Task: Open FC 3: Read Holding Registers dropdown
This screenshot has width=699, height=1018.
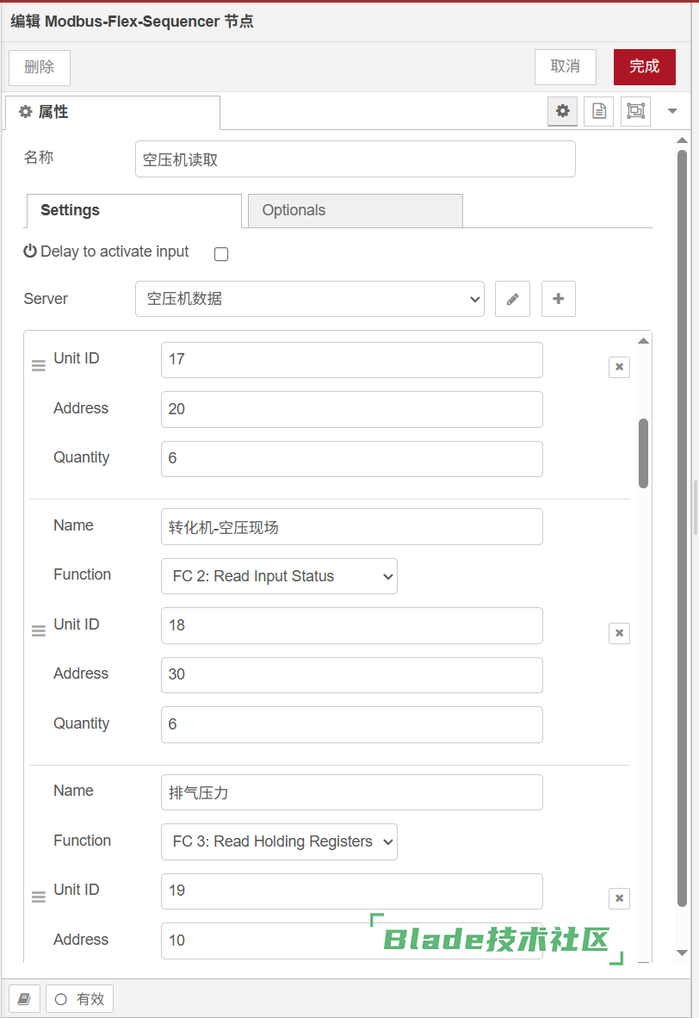Action: coord(279,841)
